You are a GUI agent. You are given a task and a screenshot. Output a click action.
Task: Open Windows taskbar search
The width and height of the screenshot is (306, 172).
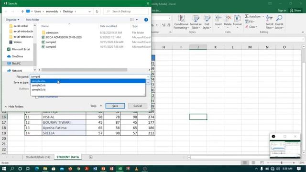(12, 169)
